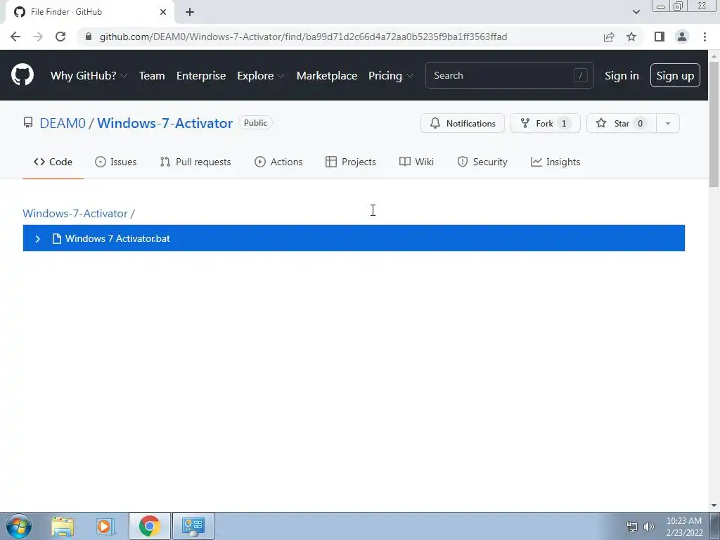
Task: Click the Sign in link
Action: point(622,76)
